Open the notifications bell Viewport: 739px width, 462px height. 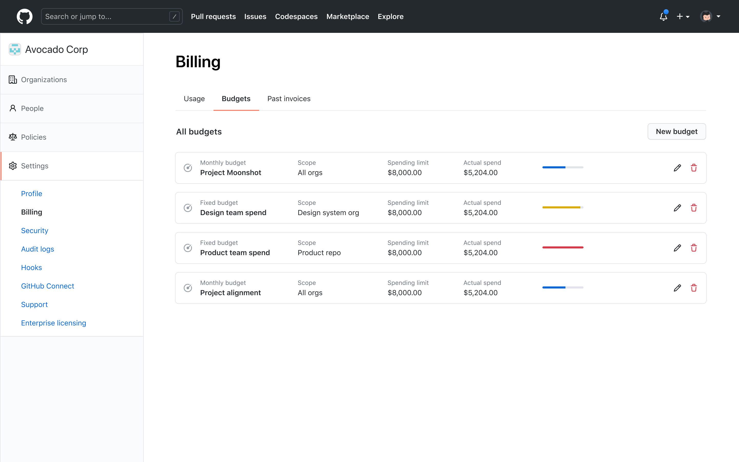pyautogui.click(x=663, y=16)
